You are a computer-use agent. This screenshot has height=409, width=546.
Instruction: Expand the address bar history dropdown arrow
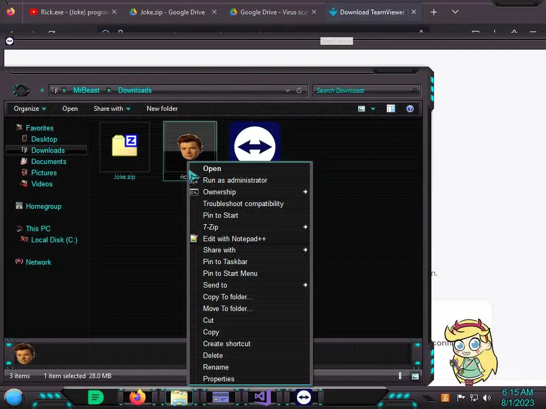(287, 91)
